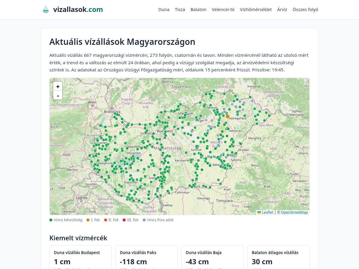The height and width of the screenshot is (269, 359).
Task: Click the Zagreb label on the map
Action: coord(81,198)
